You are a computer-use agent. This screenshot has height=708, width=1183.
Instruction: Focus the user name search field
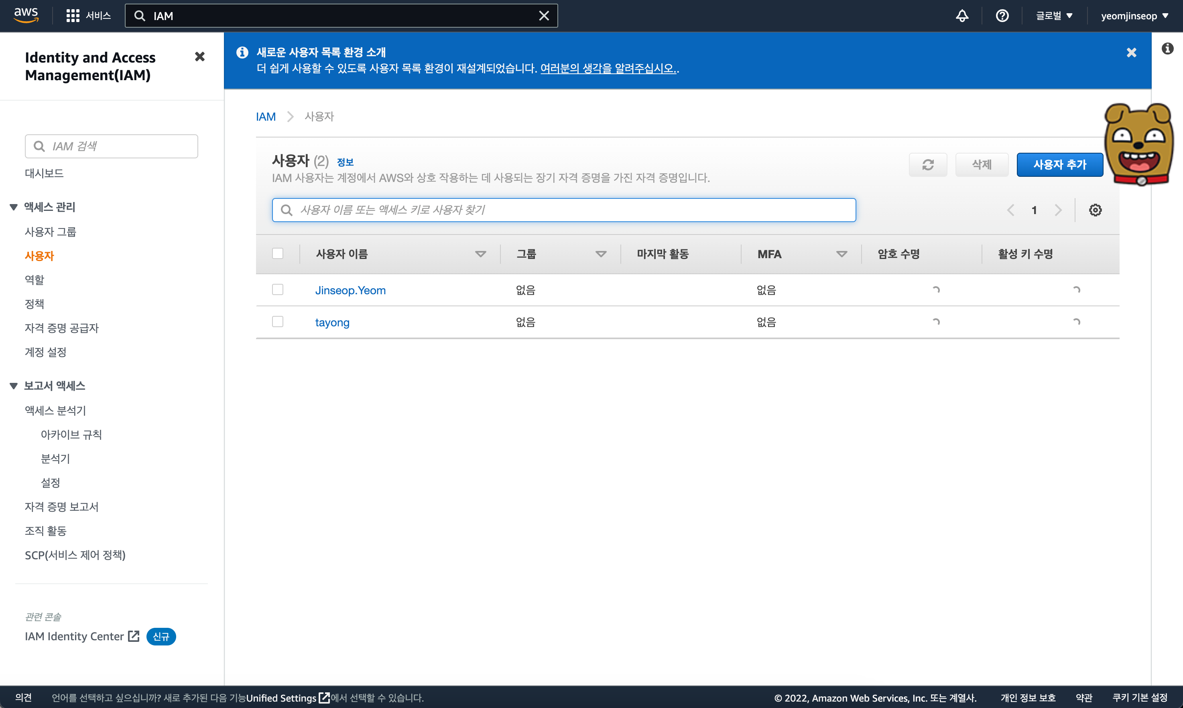tap(563, 210)
